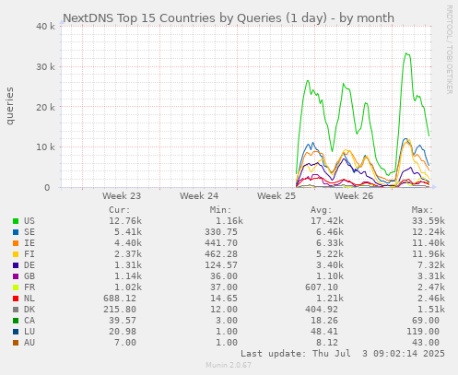
Task: Click the FI yellow legend swatch
Action: (16, 254)
